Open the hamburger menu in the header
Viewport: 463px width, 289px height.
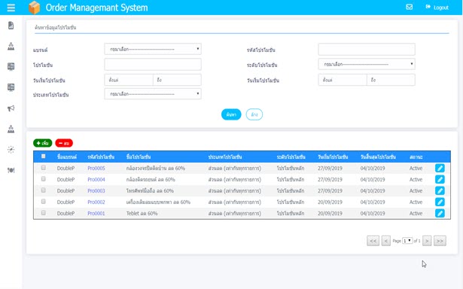[11, 8]
